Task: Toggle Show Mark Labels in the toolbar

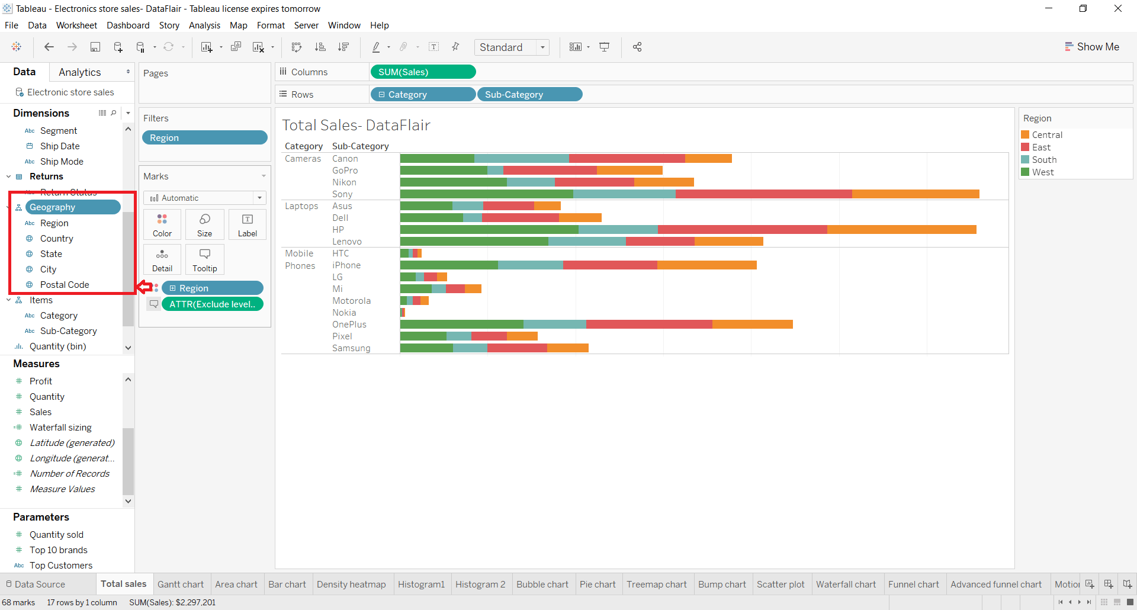Action: tap(434, 47)
